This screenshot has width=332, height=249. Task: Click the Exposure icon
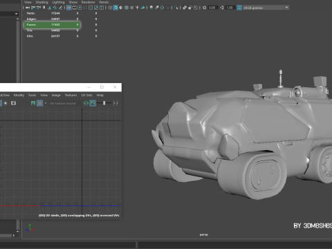[x=204, y=8]
